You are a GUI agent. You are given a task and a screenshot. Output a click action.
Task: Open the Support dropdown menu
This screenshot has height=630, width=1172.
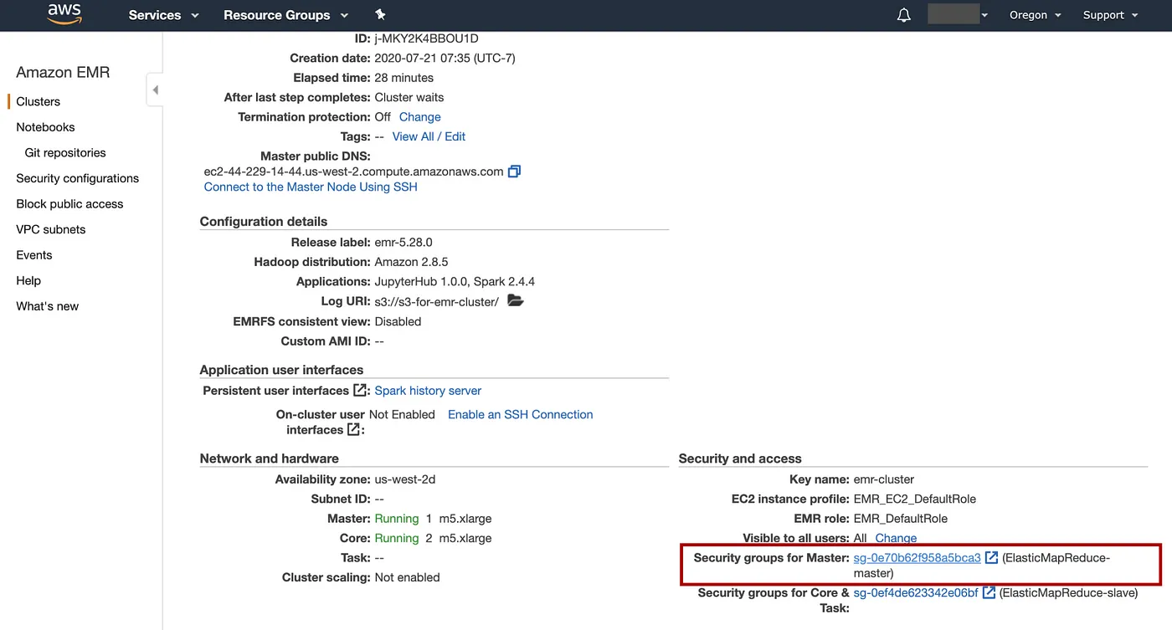pyautogui.click(x=1111, y=15)
